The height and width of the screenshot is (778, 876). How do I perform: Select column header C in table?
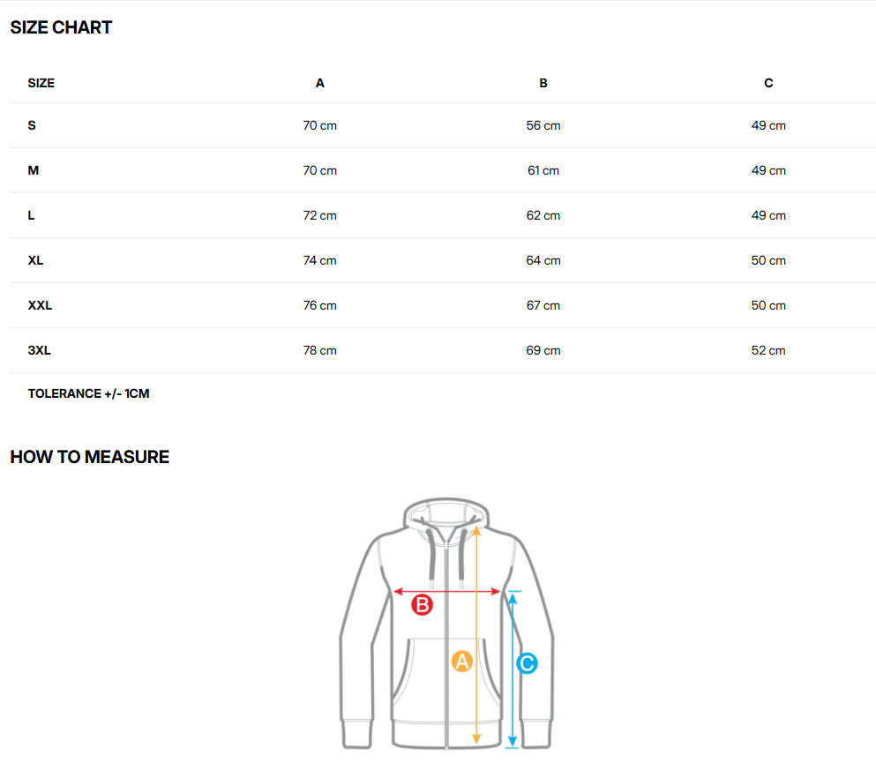(768, 83)
